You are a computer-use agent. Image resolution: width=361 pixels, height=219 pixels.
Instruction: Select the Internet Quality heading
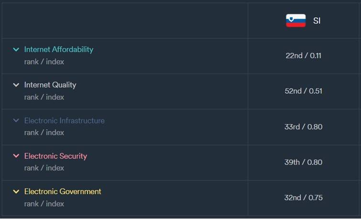(x=50, y=85)
